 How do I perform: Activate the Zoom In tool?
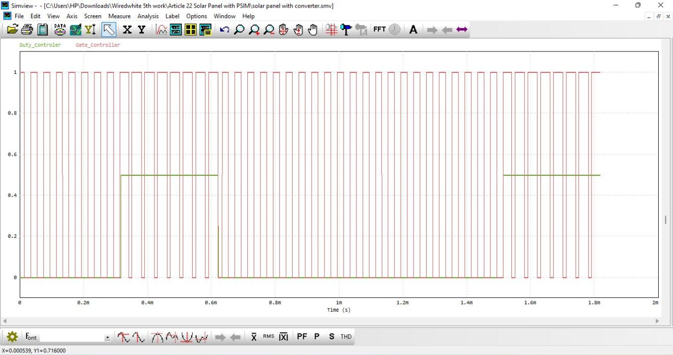[254, 29]
